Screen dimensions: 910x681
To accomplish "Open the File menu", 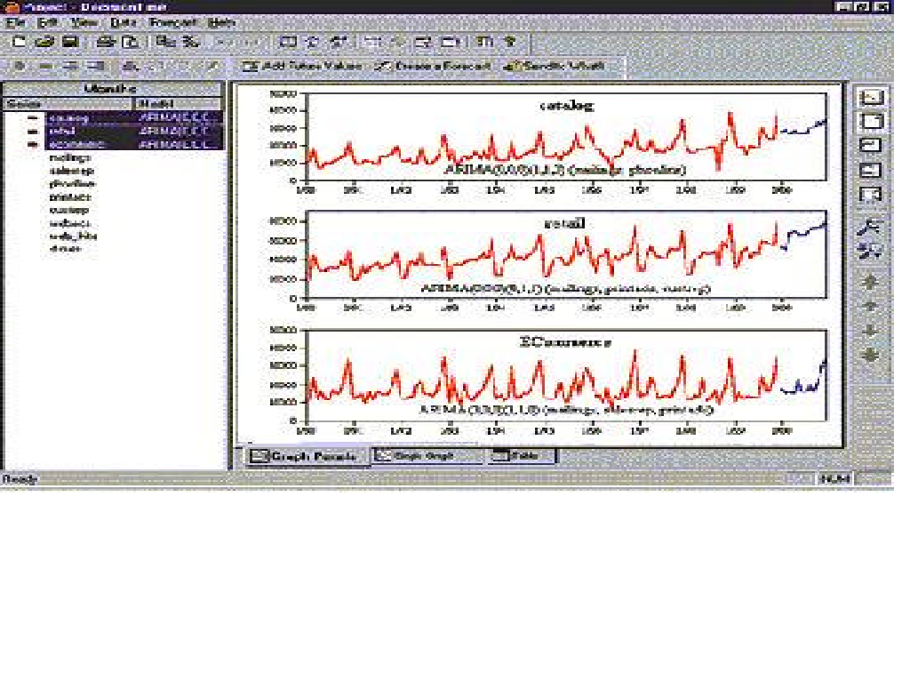I will 15,22.
